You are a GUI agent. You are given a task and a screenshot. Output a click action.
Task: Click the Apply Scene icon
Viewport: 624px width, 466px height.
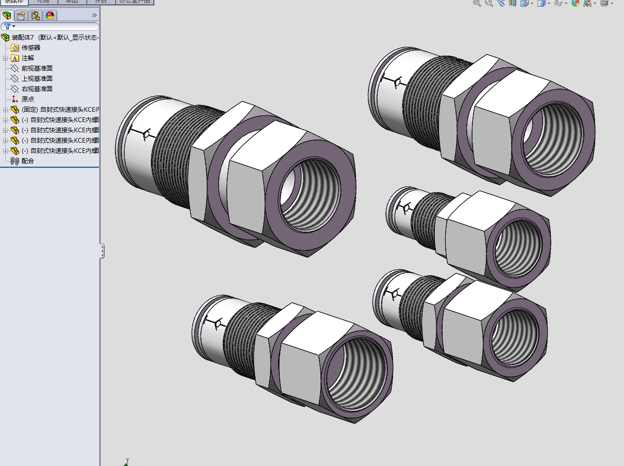coord(587,3)
